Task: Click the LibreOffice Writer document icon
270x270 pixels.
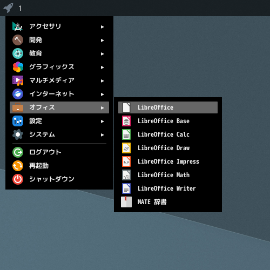Action: 126,188
